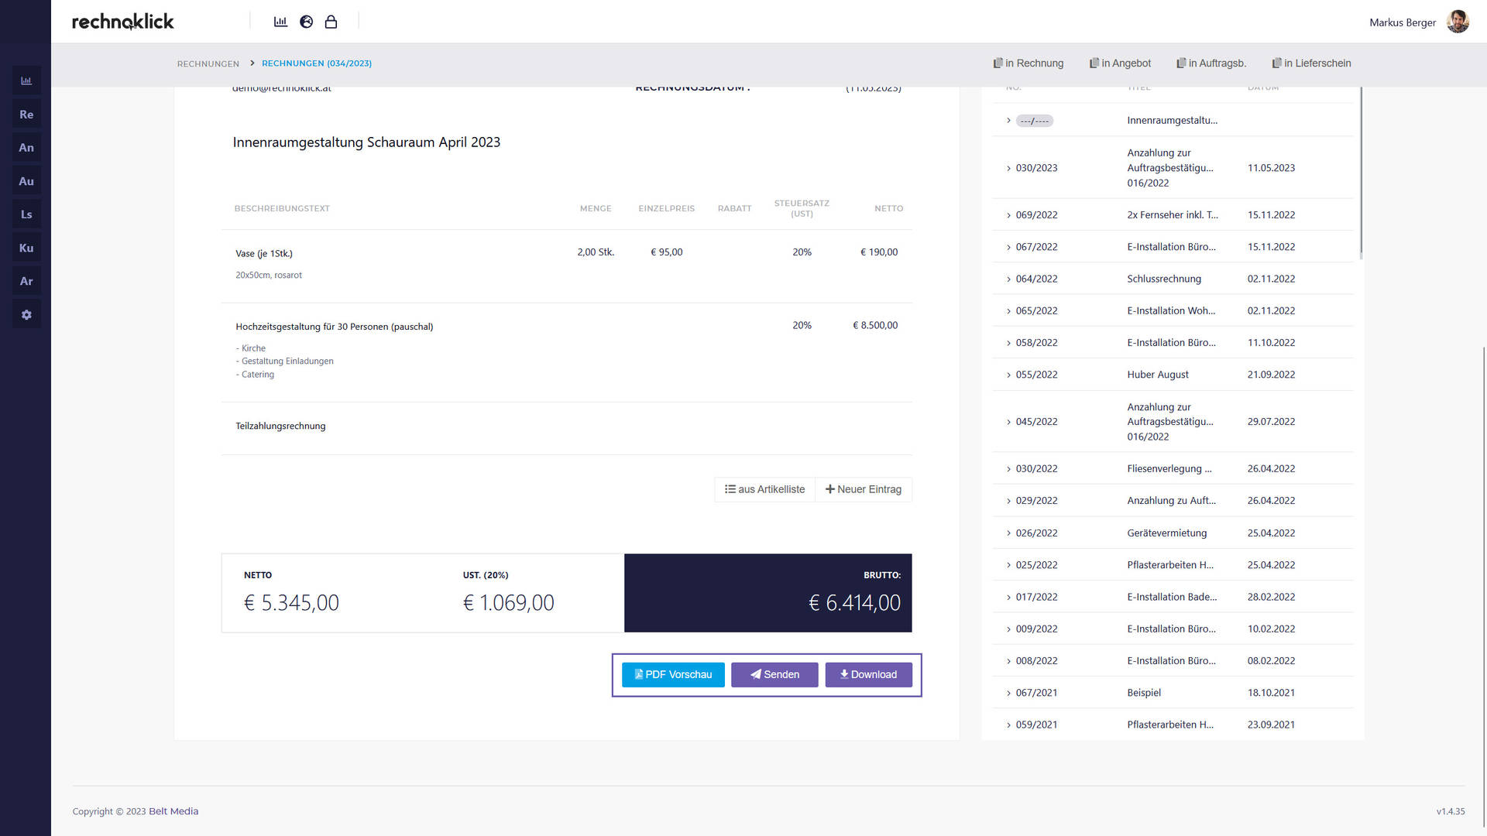This screenshot has height=836, width=1487.
Task: Click Markus Berger user name
Action: (x=1402, y=22)
